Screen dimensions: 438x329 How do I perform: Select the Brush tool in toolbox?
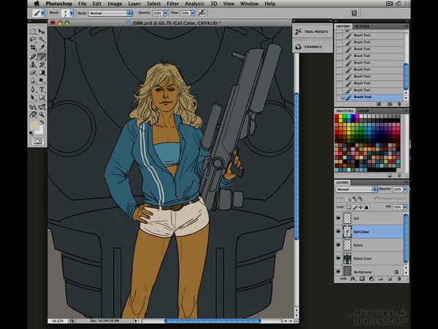pyautogui.click(x=42, y=56)
